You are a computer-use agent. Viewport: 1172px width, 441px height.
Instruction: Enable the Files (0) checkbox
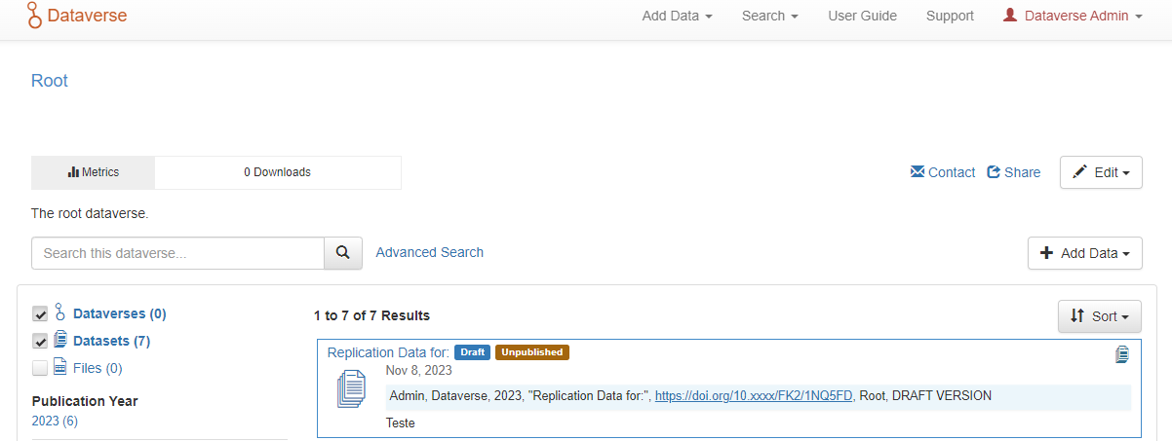40,368
